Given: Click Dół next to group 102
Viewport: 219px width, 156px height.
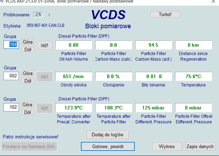Looking at the screenshot, I should pyautogui.click(x=27, y=112).
